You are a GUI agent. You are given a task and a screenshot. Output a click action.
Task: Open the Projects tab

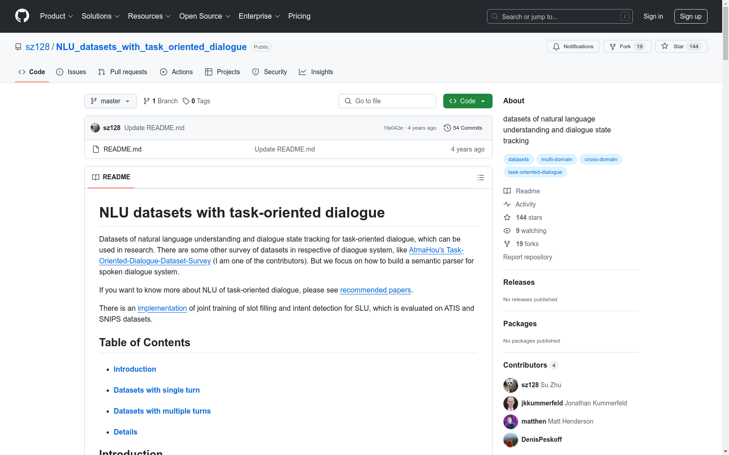tap(222, 72)
